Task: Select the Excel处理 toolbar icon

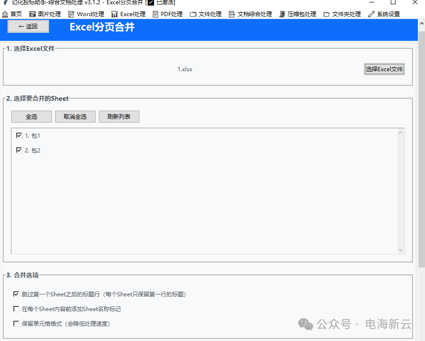Action: 128,14
